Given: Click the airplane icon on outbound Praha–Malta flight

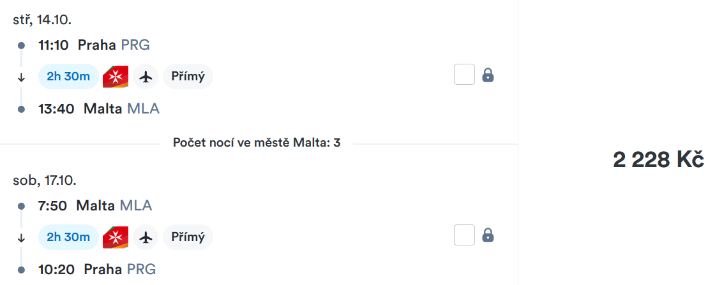Looking at the screenshot, I should 146,77.
